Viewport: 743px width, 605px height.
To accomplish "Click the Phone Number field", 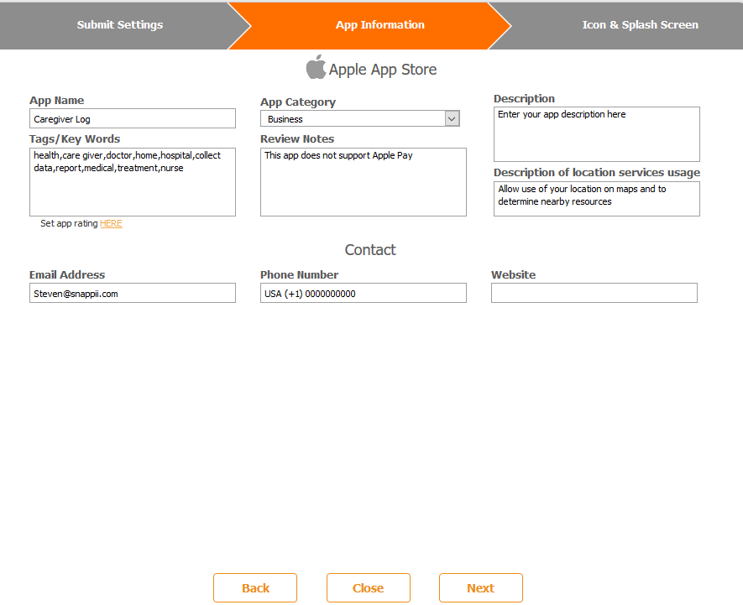I will [x=363, y=293].
